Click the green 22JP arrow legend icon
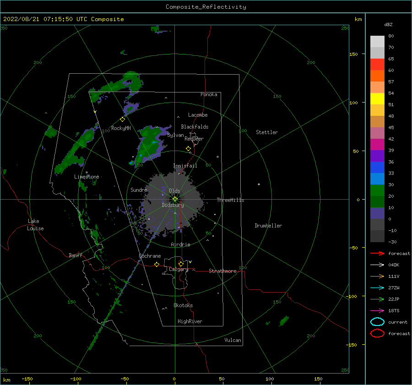Viewport: 412px width, 385px height. (x=377, y=299)
